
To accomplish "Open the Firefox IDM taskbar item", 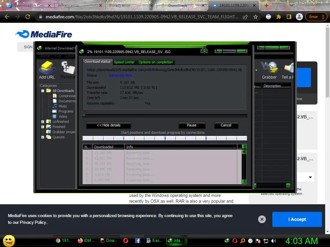I will coord(86,240).
